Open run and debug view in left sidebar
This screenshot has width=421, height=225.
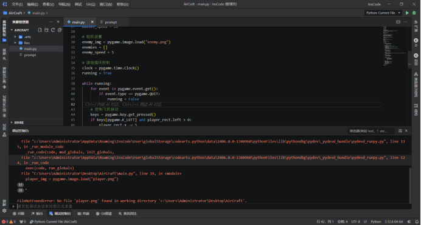click(4, 107)
